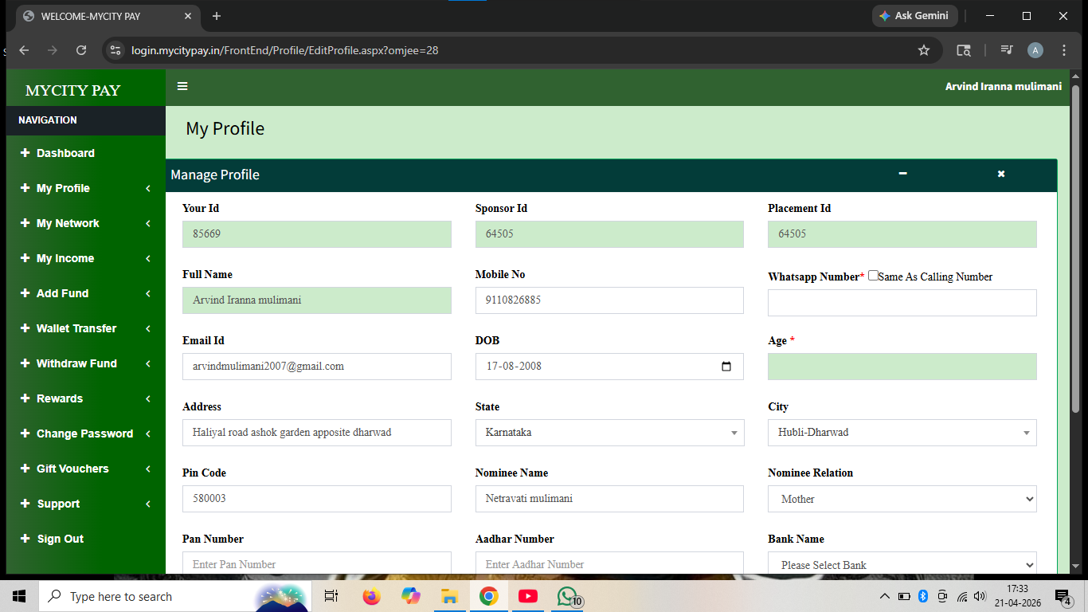The height and width of the screenshot is (612, 1088).
Task: Open Nominee Relation dropdown showing Mother
Action: pos(902,499)
